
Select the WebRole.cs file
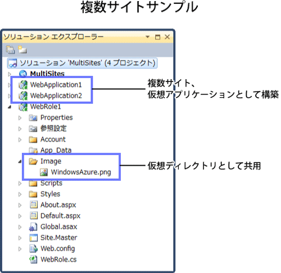click(58, 260)
